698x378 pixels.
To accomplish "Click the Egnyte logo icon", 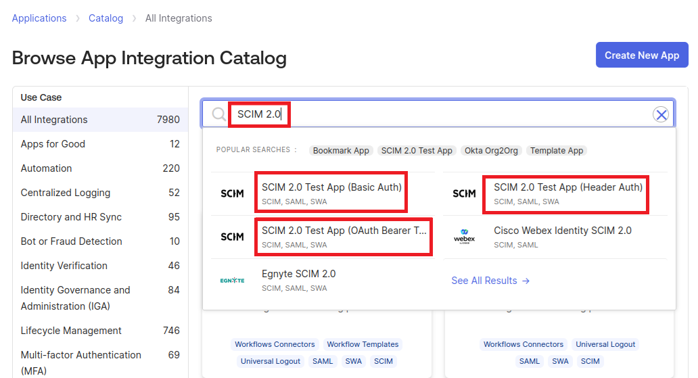I will (x=232, y=281).
